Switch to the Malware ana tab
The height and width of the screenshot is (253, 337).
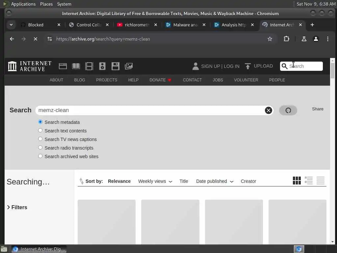pos(185,25)
